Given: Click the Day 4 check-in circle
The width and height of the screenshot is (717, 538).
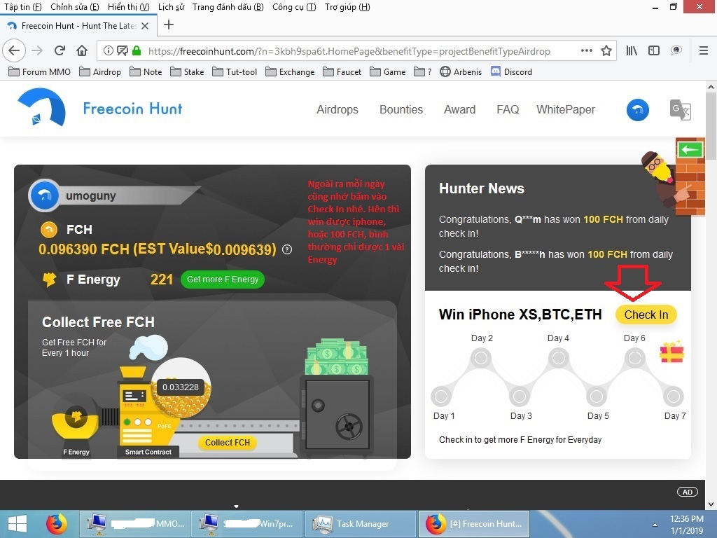Looking at the screenshot, I should [558, 357].
